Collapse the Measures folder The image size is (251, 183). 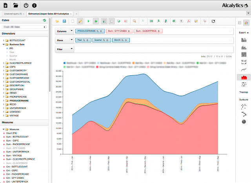tap(4, 129)
